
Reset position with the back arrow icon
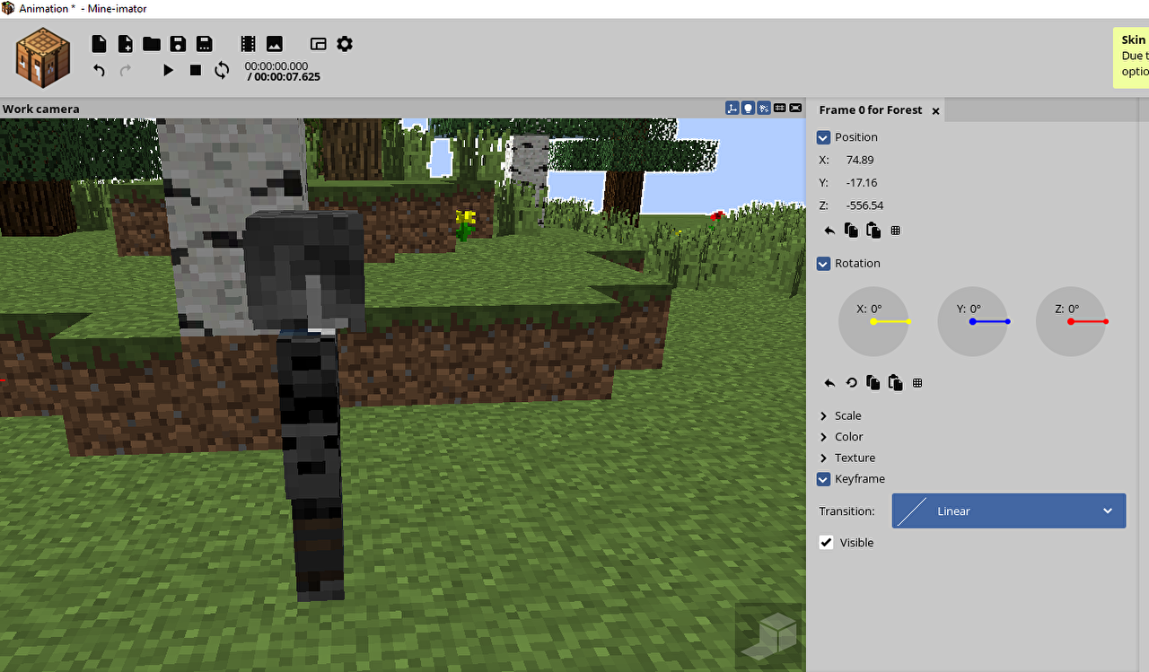[829, 231]
